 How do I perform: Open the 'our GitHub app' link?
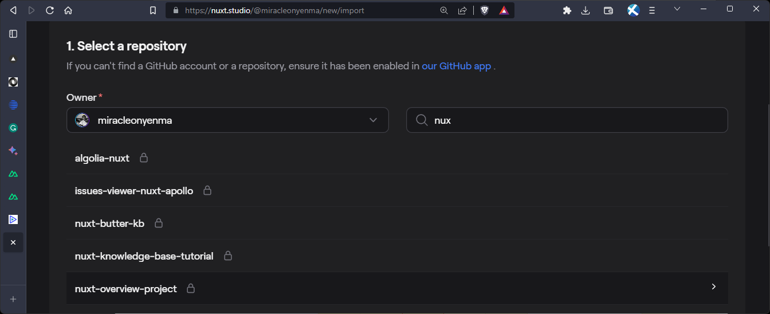tap(457, 66)
